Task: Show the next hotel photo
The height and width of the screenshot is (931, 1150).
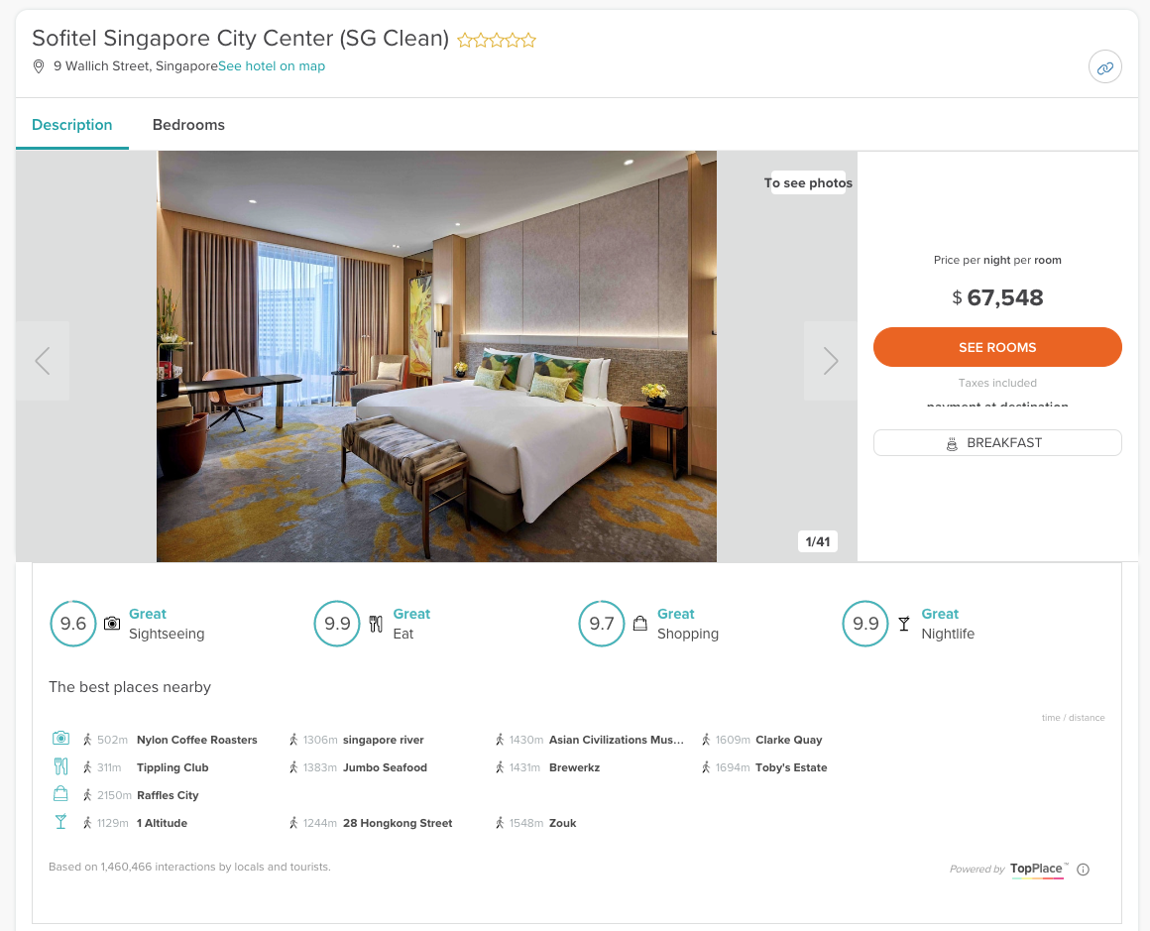Action: tap(830, 361)
